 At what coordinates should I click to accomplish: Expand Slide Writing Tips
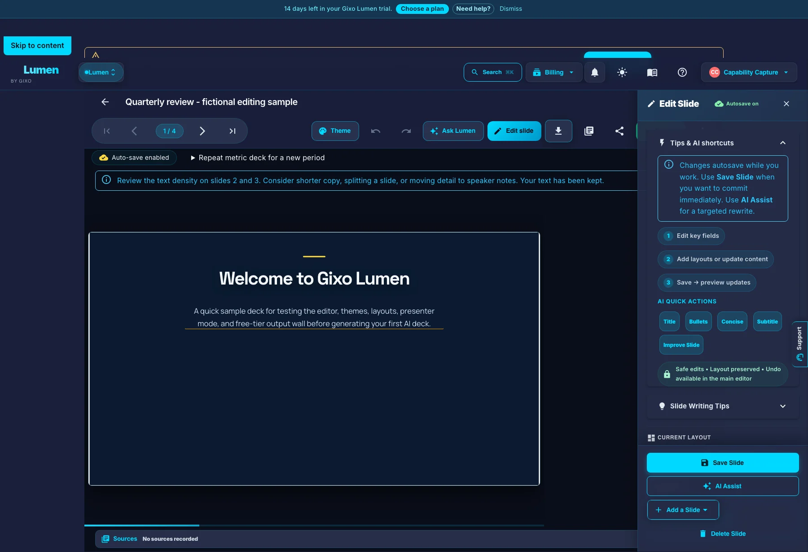point(723,406)
